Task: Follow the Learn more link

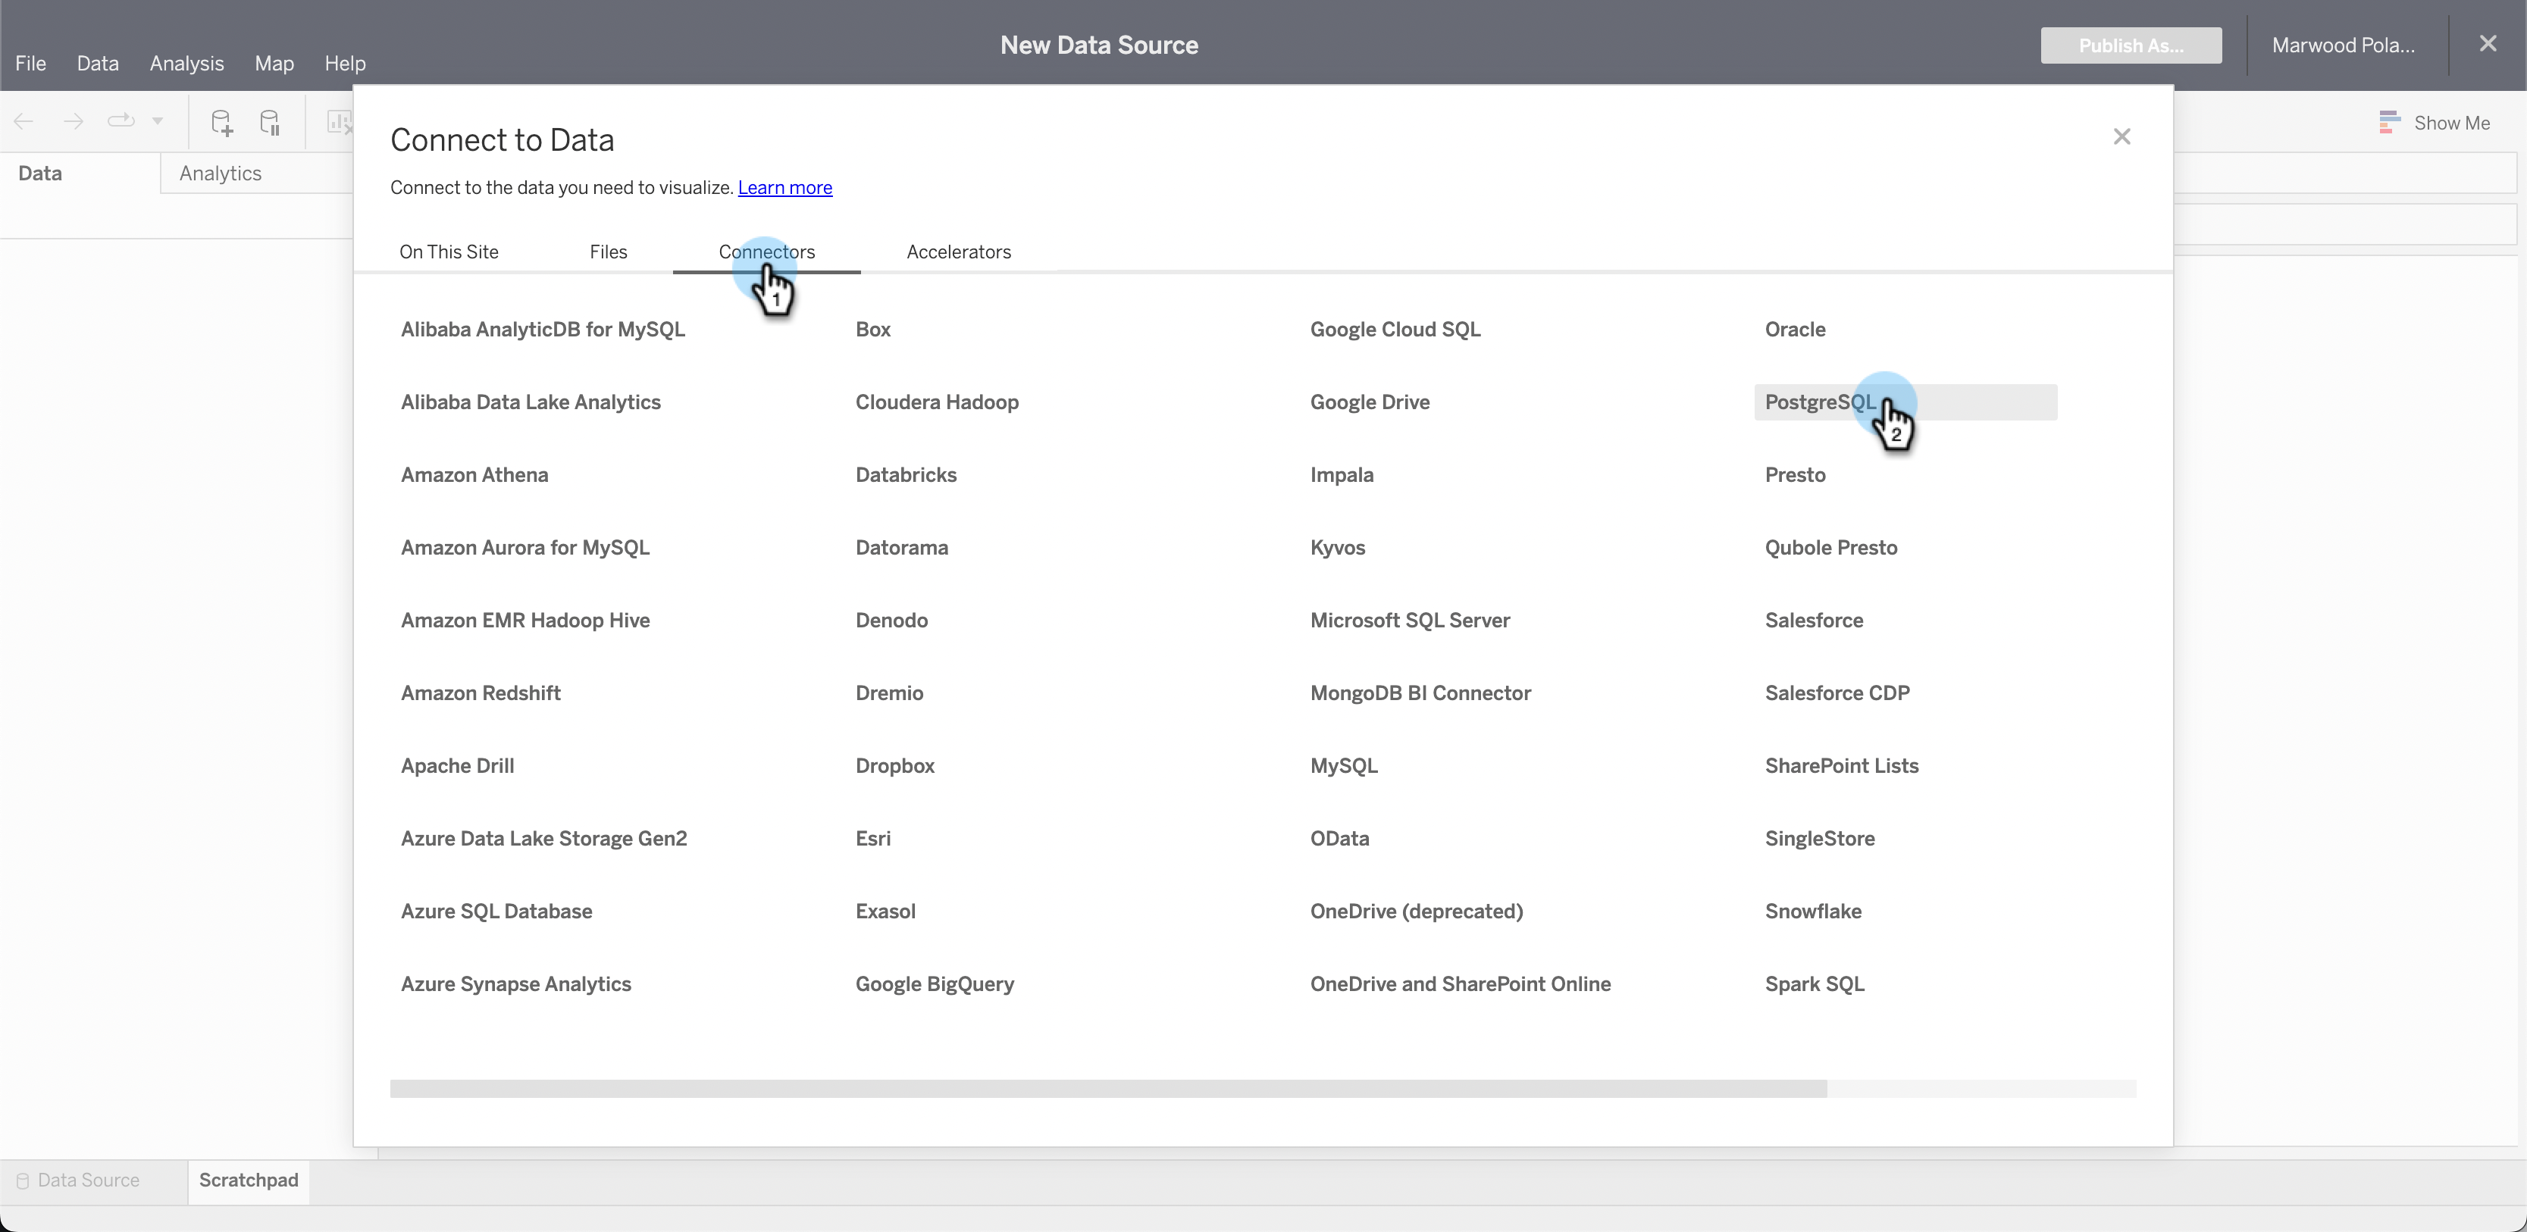Action: (x=784, y=187)
